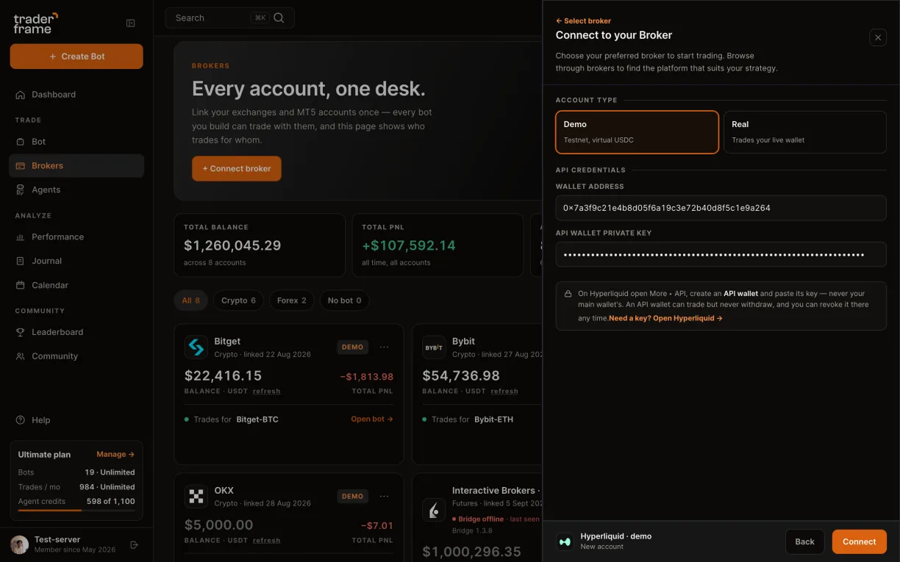Click the sign out icon

[134, 544]
